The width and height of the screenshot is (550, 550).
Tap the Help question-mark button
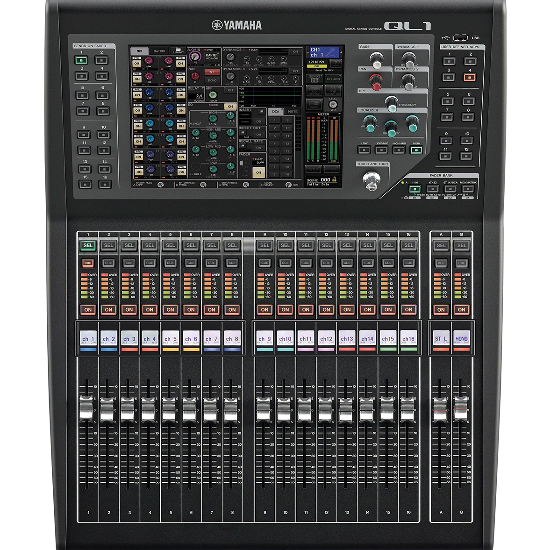(x=336, y=64)
